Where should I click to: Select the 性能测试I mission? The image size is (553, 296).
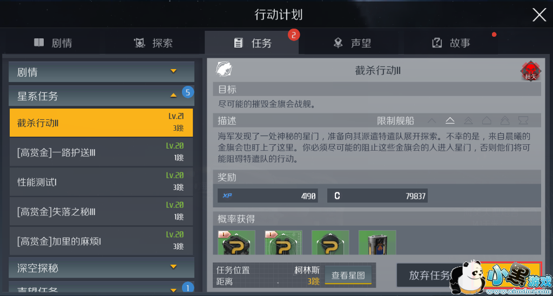click(101, 183)
